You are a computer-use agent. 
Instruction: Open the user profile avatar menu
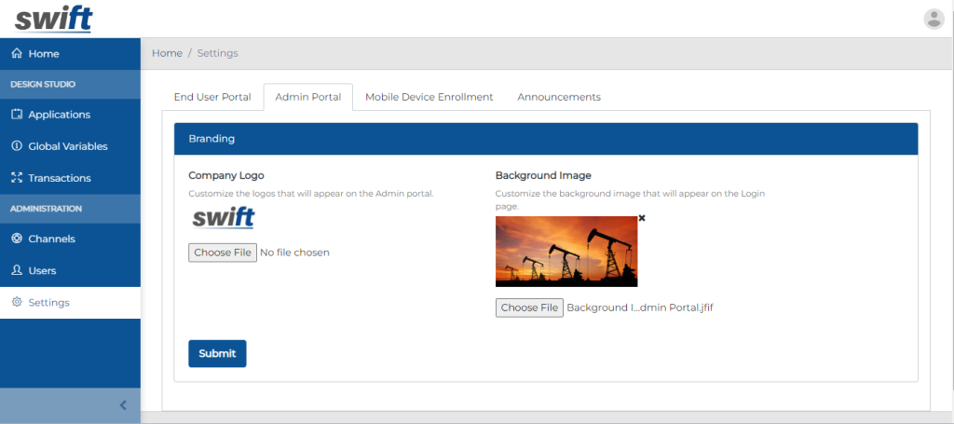click(934, 19)
